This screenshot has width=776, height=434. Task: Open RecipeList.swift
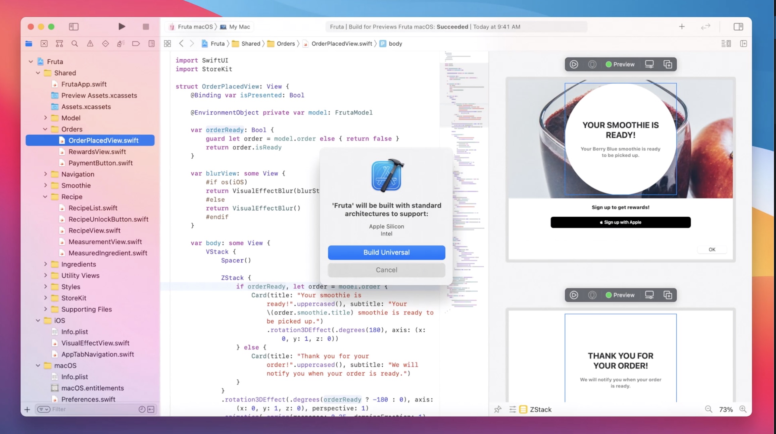[x=90, y=208]
